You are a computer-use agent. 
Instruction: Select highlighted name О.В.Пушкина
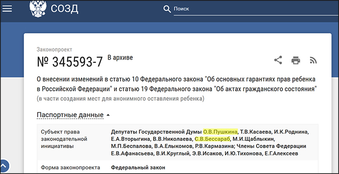[220, 132]
